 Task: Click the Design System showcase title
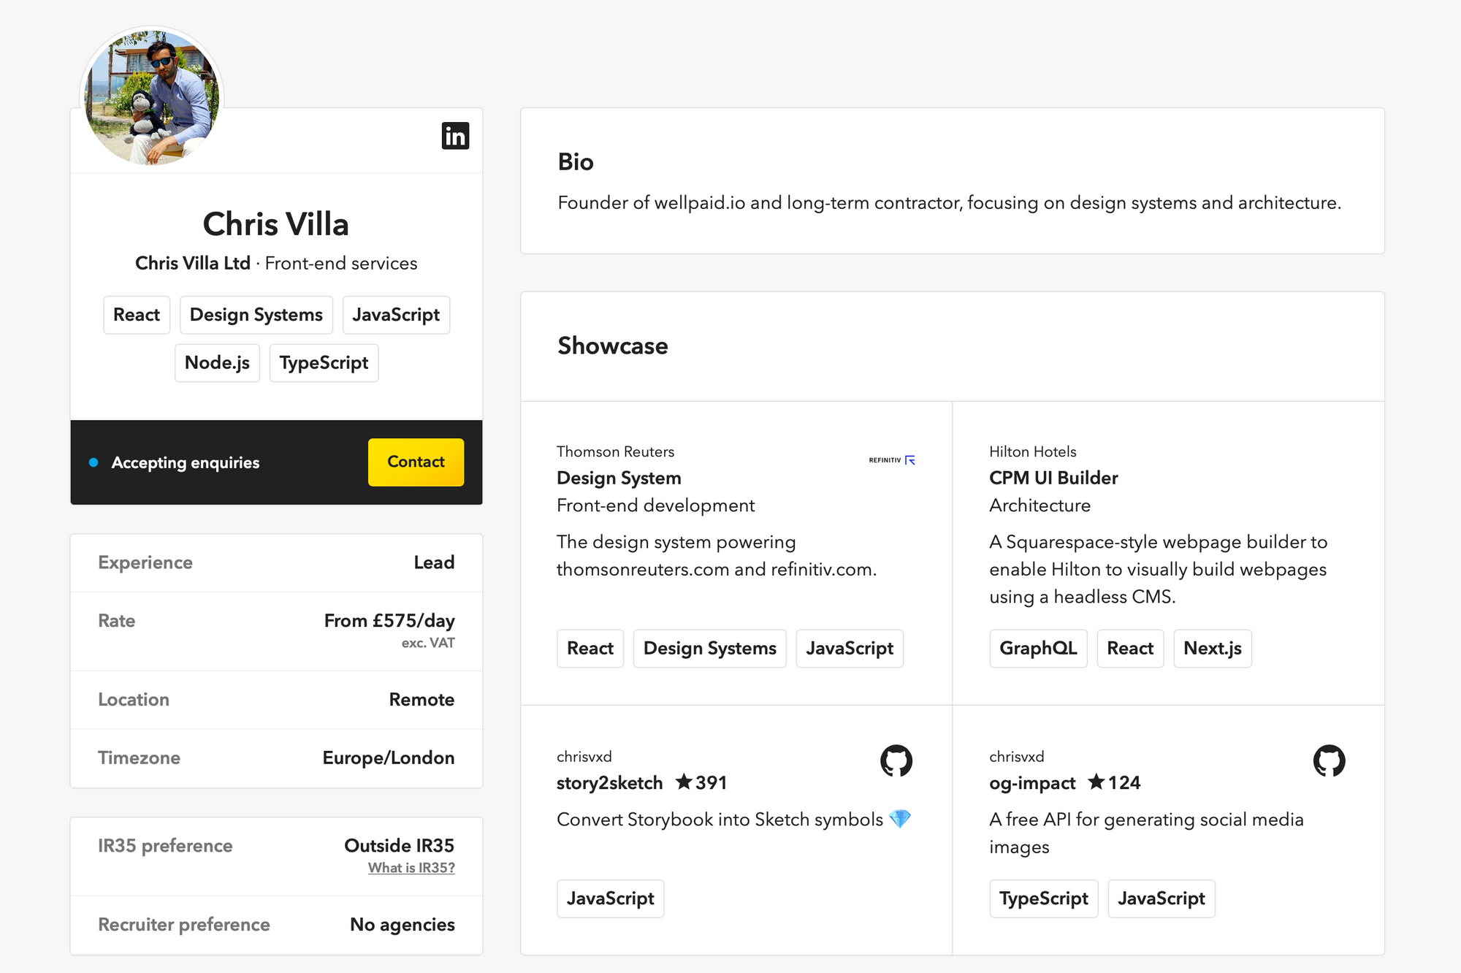pos(619,478)
